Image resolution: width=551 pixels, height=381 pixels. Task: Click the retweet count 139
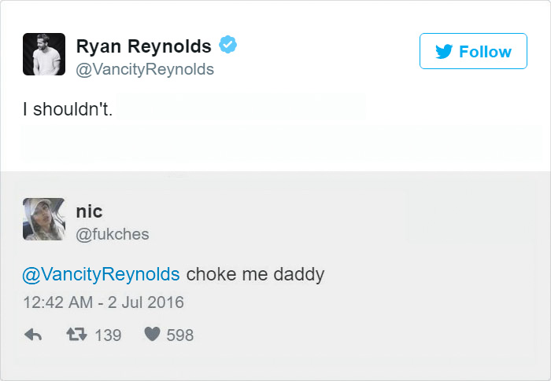108,335
